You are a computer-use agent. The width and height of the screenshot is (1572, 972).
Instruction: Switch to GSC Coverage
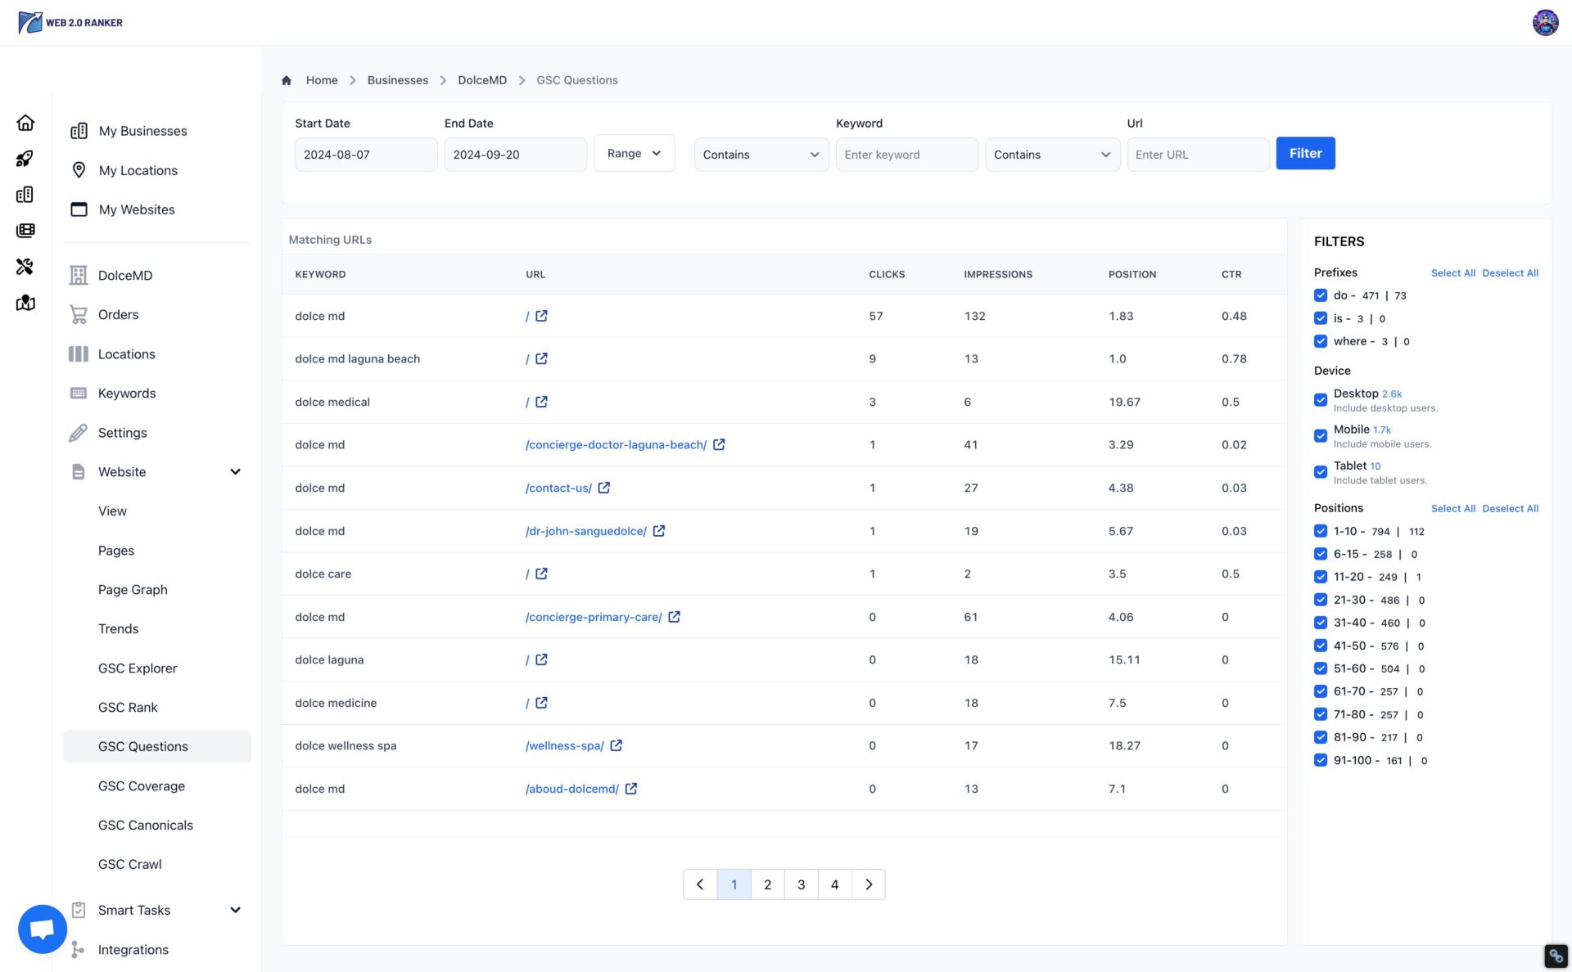(x=142, y=785)
